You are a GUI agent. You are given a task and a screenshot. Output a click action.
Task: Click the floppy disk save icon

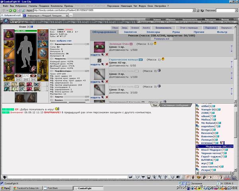coord(149,177)
